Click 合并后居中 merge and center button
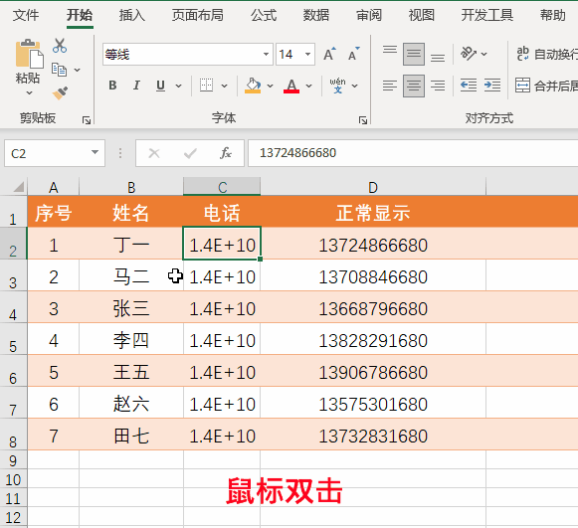 click(x=546, y=86)
